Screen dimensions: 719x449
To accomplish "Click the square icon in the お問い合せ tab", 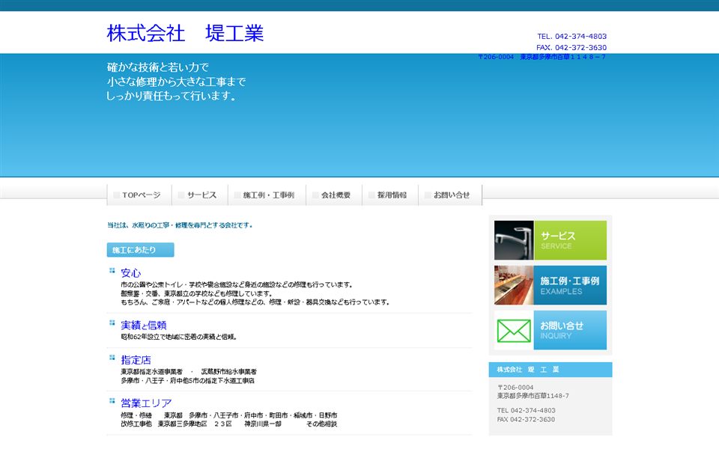I will coord(428,195).
